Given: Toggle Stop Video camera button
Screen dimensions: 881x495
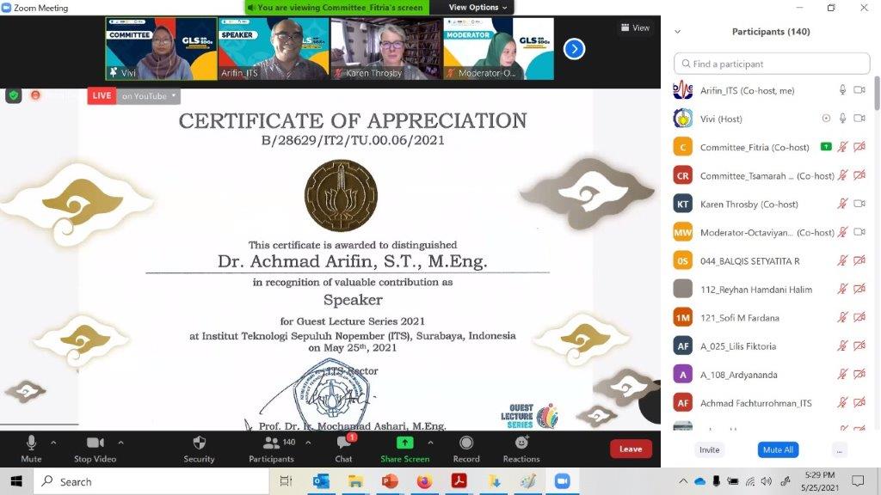Looking at the screenshot, I should coord(95,443).
